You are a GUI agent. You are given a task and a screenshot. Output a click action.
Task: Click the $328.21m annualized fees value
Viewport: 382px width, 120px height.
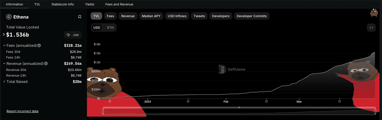tap(73, 46)
